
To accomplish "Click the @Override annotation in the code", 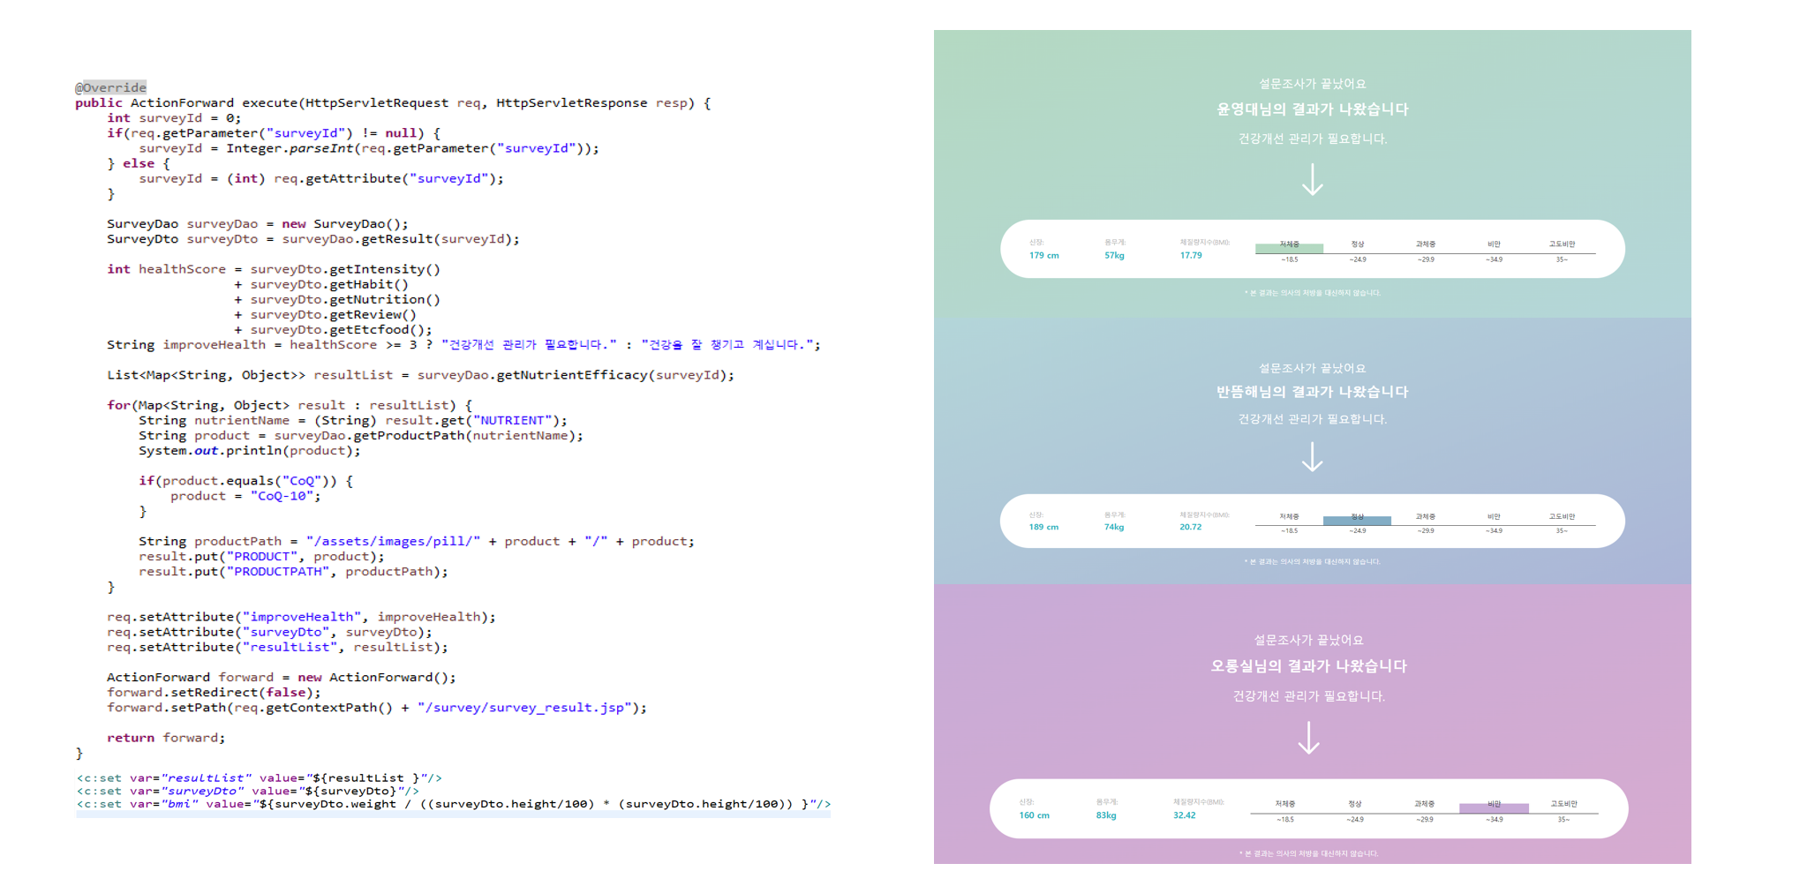I will [x=111, y=87].
